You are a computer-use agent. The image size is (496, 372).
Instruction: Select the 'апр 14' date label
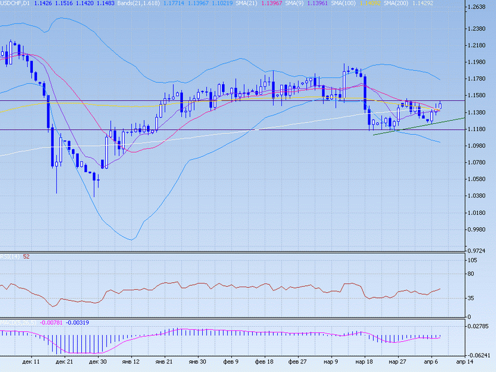[x=465, y=361]
